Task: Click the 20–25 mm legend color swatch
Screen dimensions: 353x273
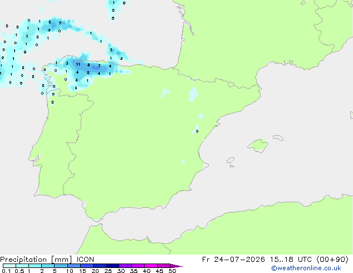Action: click(99, 266)
